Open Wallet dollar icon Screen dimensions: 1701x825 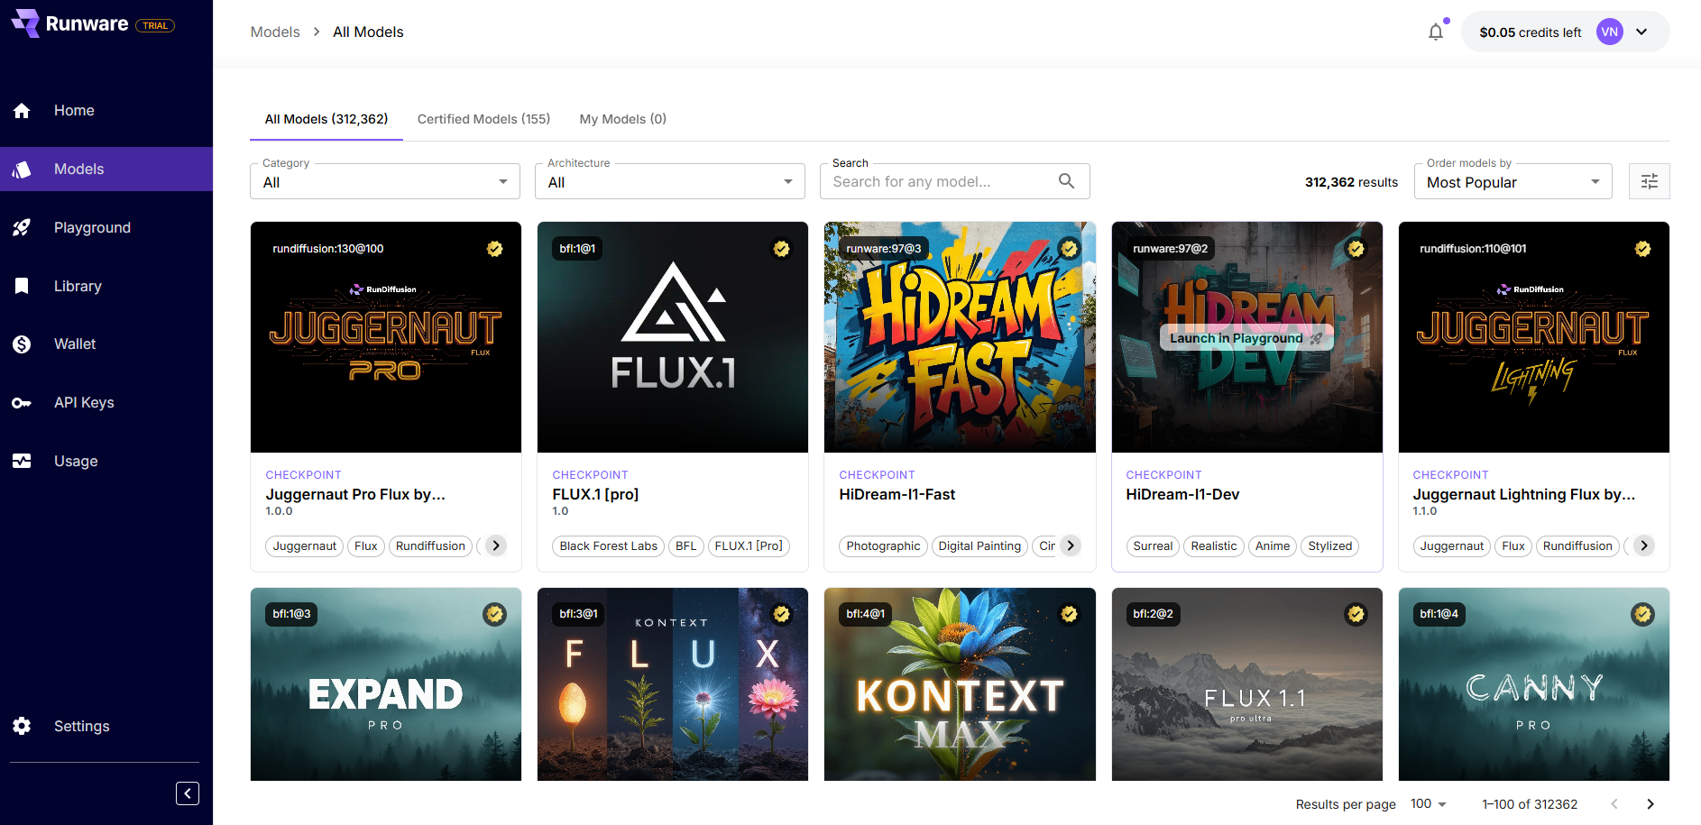coord(22,344)
